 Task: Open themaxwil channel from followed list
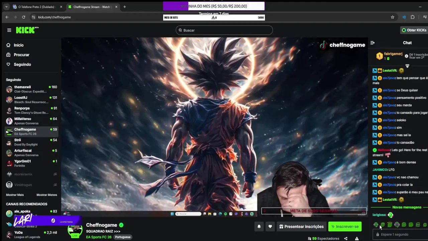[x=32, y=89]
